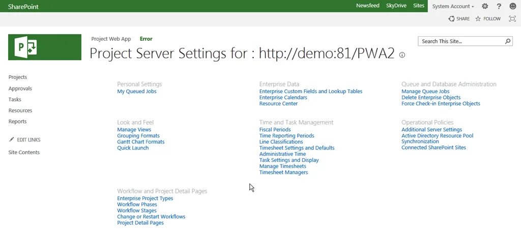Click the search magnifier icon
The height and width of the screenshot is (229, 521).
coord(508,41)
